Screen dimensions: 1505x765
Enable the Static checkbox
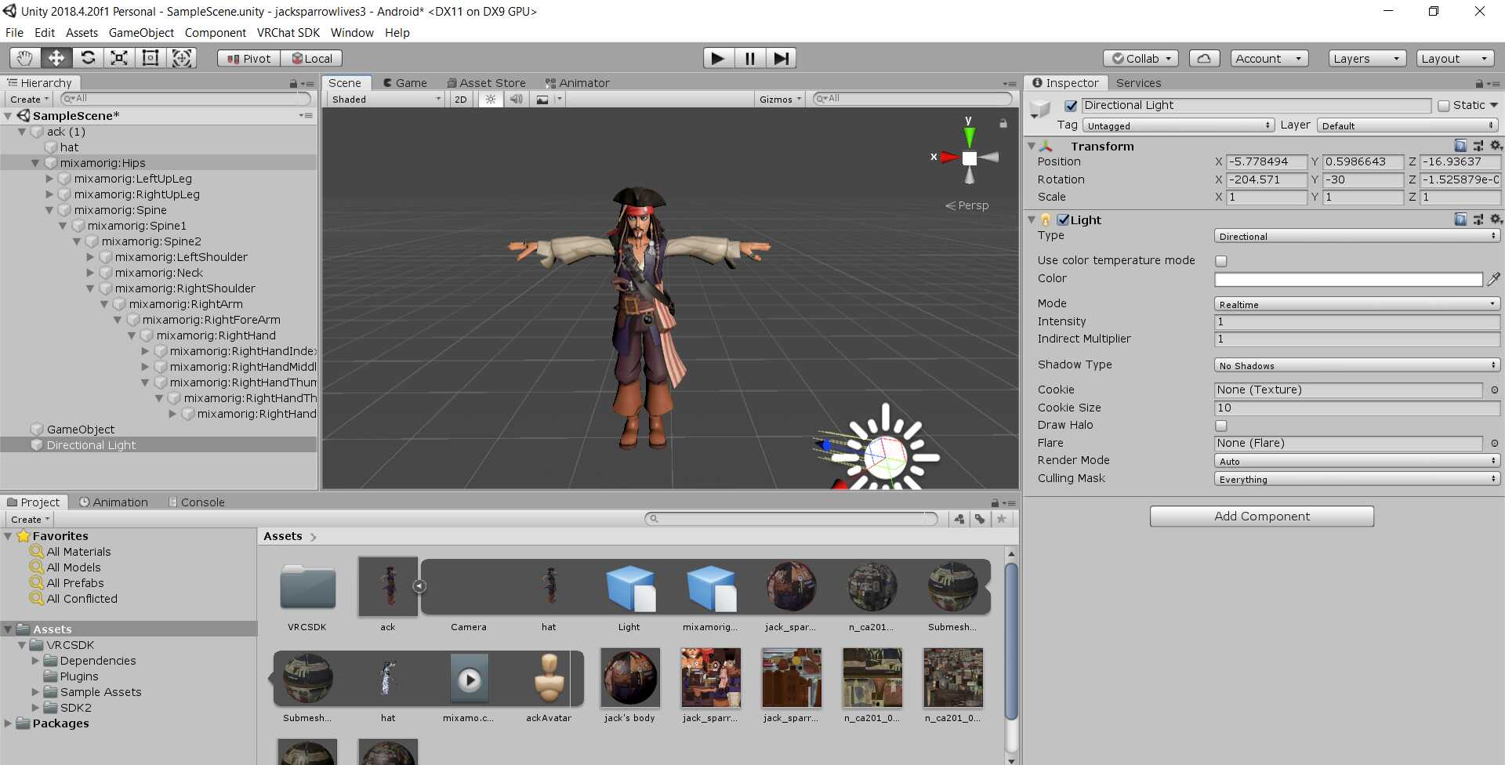click(1444, 106)
